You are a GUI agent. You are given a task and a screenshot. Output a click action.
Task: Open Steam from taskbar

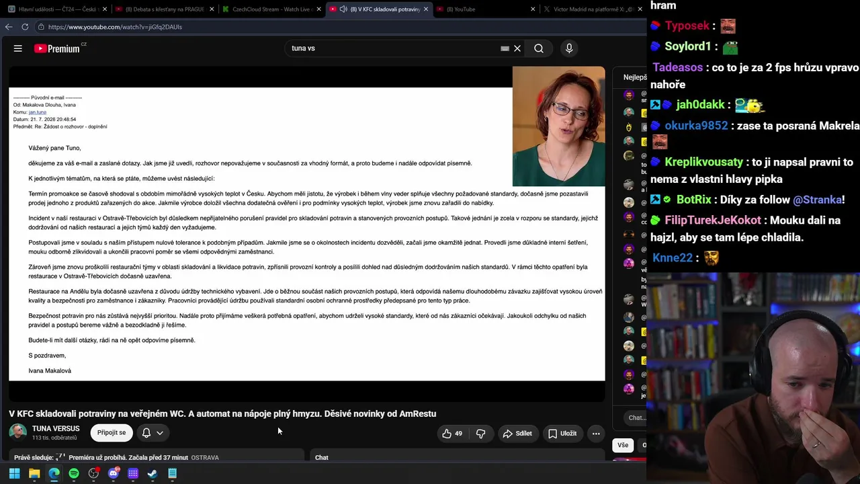coord(153,473)
